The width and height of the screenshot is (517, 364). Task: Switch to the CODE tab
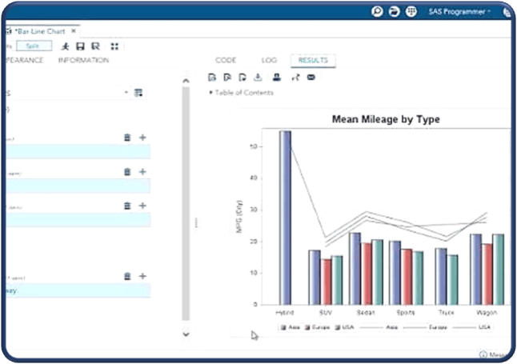coord(226,60)
